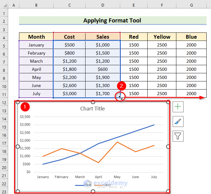Select the Red header cell
Screen dimensions: 211x194
click(x=134, y=37)
